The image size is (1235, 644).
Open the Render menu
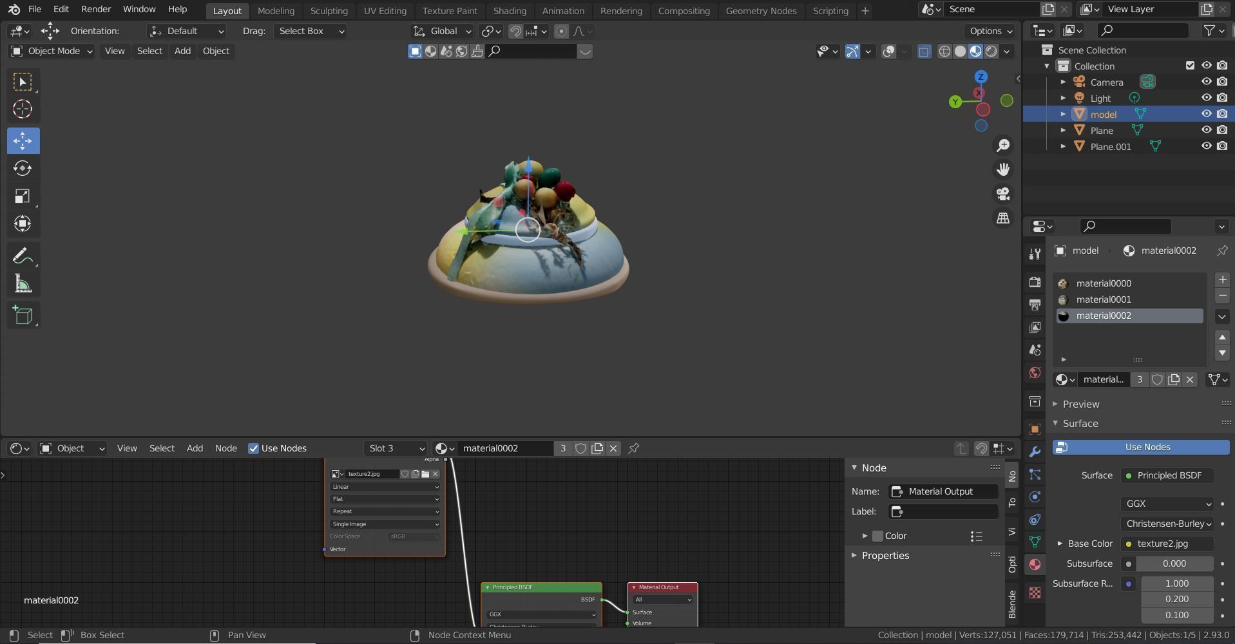96,10
